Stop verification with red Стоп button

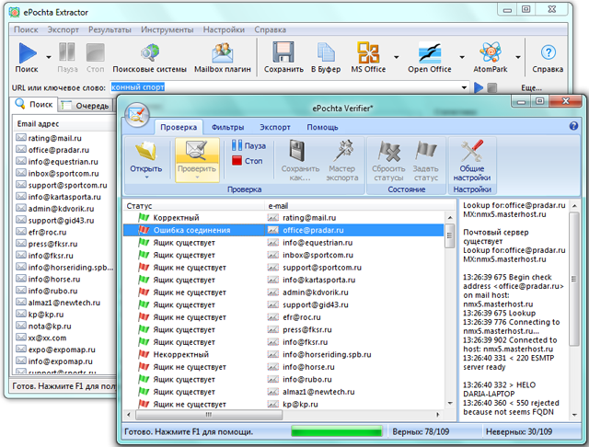click(x=248, y=161)
